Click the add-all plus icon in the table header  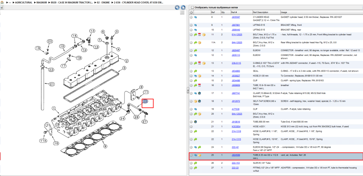click(x=191, y=12)
